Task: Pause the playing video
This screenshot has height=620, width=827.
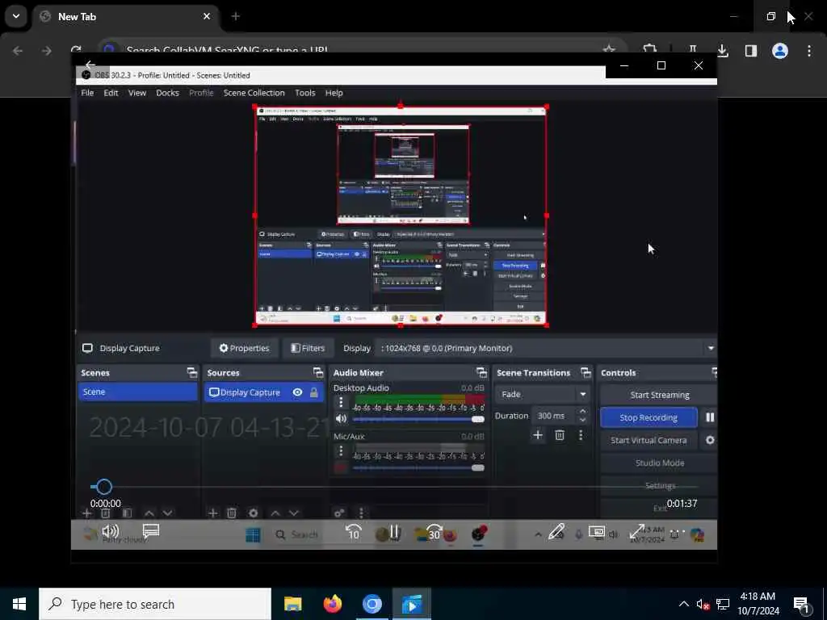Action: coord(394,533)
